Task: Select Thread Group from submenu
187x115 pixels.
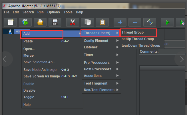Action: coord(142,32)
